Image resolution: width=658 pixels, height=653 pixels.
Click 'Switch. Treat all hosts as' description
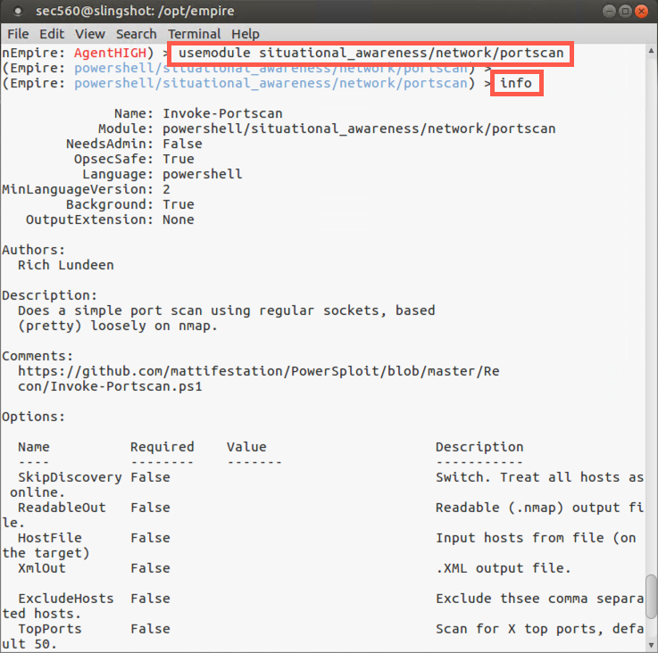pos(539,477)
